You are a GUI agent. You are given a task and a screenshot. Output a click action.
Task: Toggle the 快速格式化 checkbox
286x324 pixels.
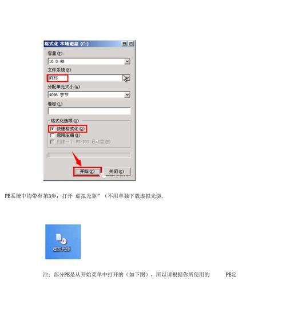pos(52,129)
